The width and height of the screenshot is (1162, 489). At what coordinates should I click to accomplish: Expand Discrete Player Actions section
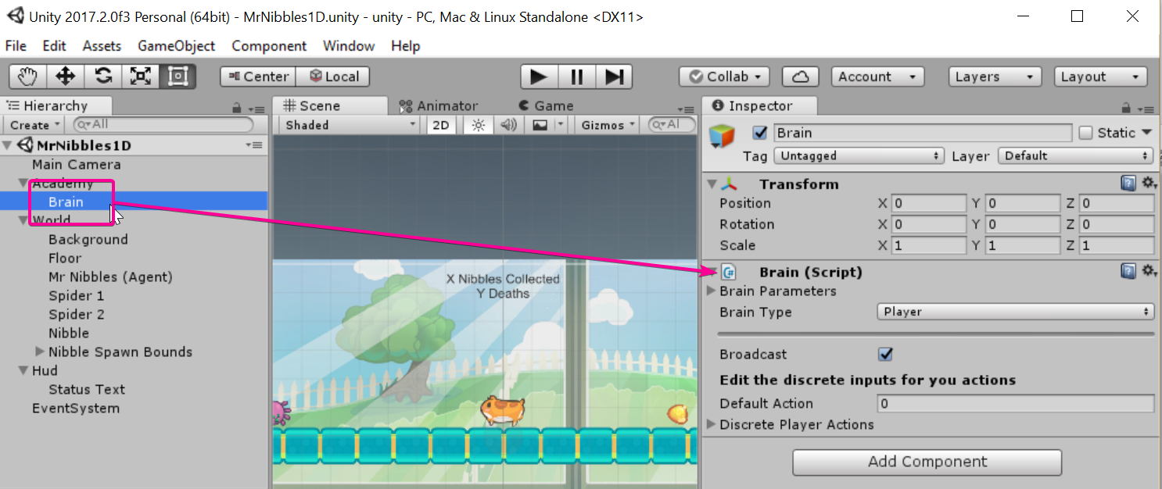pyautogui.click(x=711, y=425)
